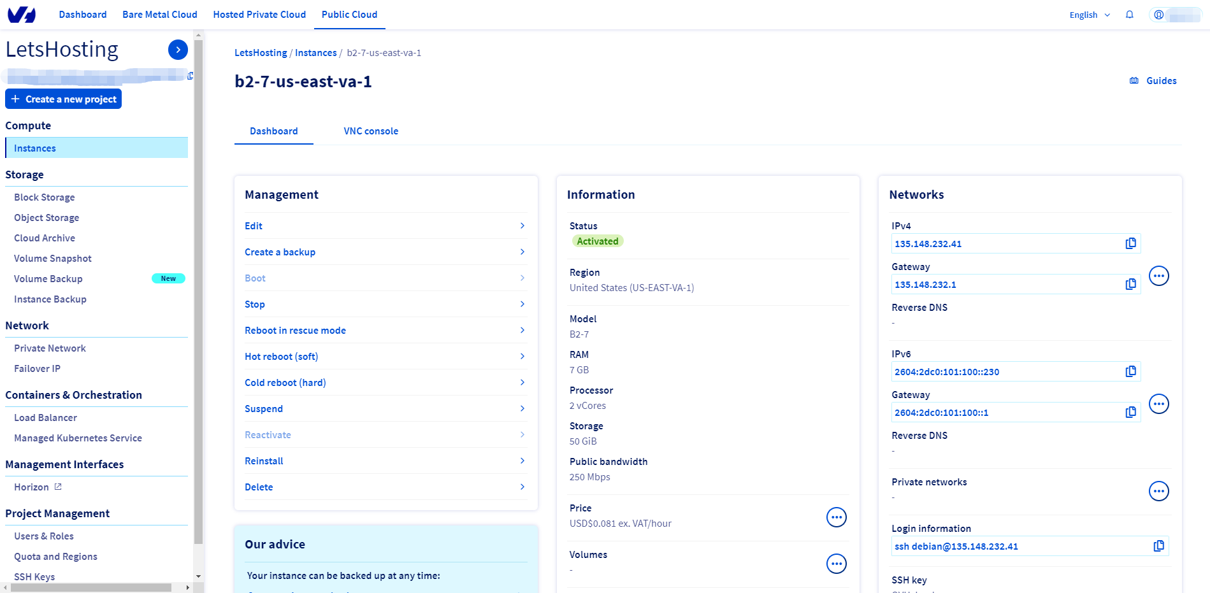
Task: Click Create a new project button
Action: 64,99
